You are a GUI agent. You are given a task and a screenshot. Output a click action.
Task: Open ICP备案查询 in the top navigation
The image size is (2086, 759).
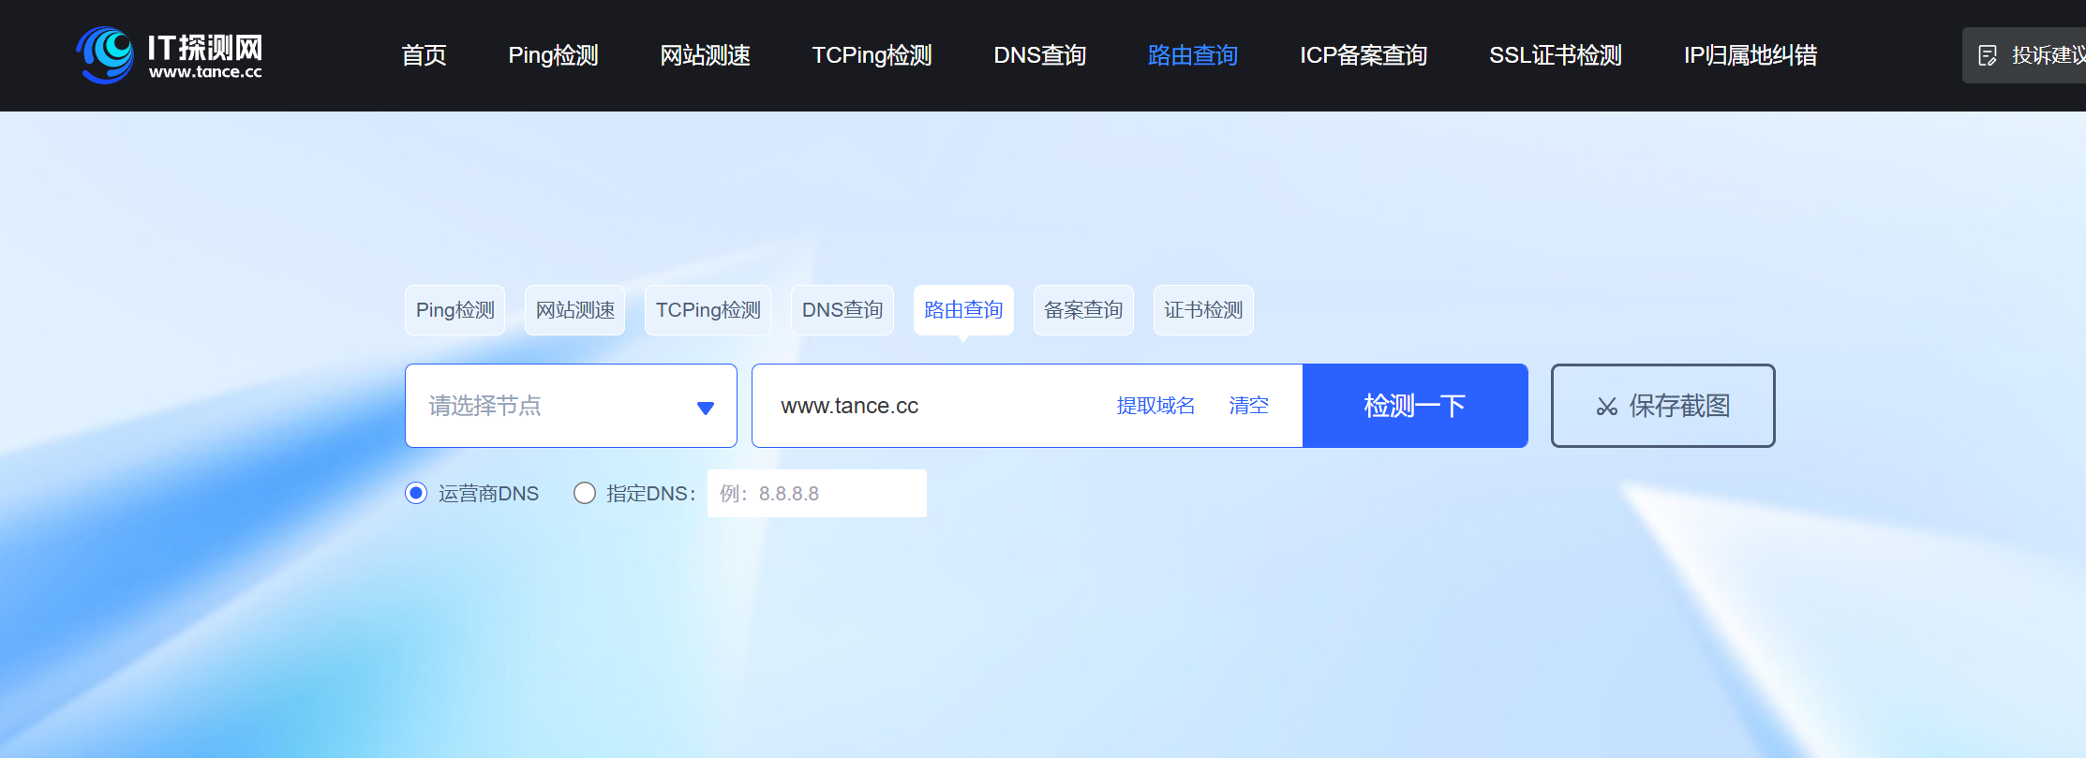coord(1363,55)
